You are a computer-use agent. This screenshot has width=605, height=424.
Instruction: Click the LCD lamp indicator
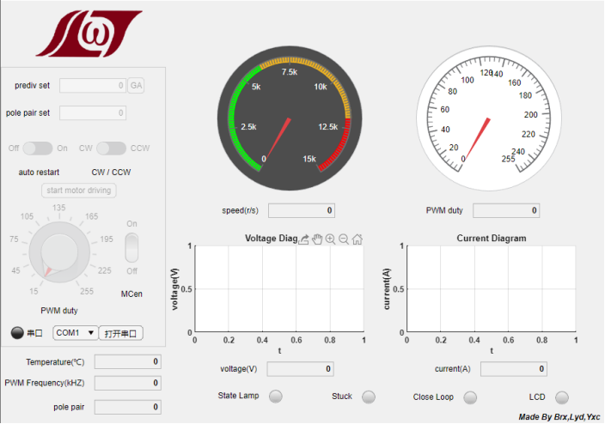562,397
